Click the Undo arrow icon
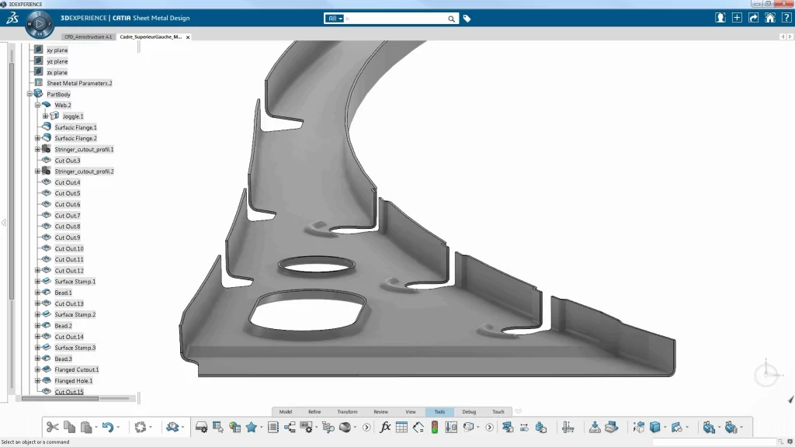The height and width of the screenshot is (447, 795). click(x=109, y=427)
